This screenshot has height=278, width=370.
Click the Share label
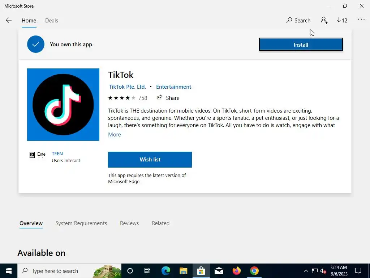point(173,98)
